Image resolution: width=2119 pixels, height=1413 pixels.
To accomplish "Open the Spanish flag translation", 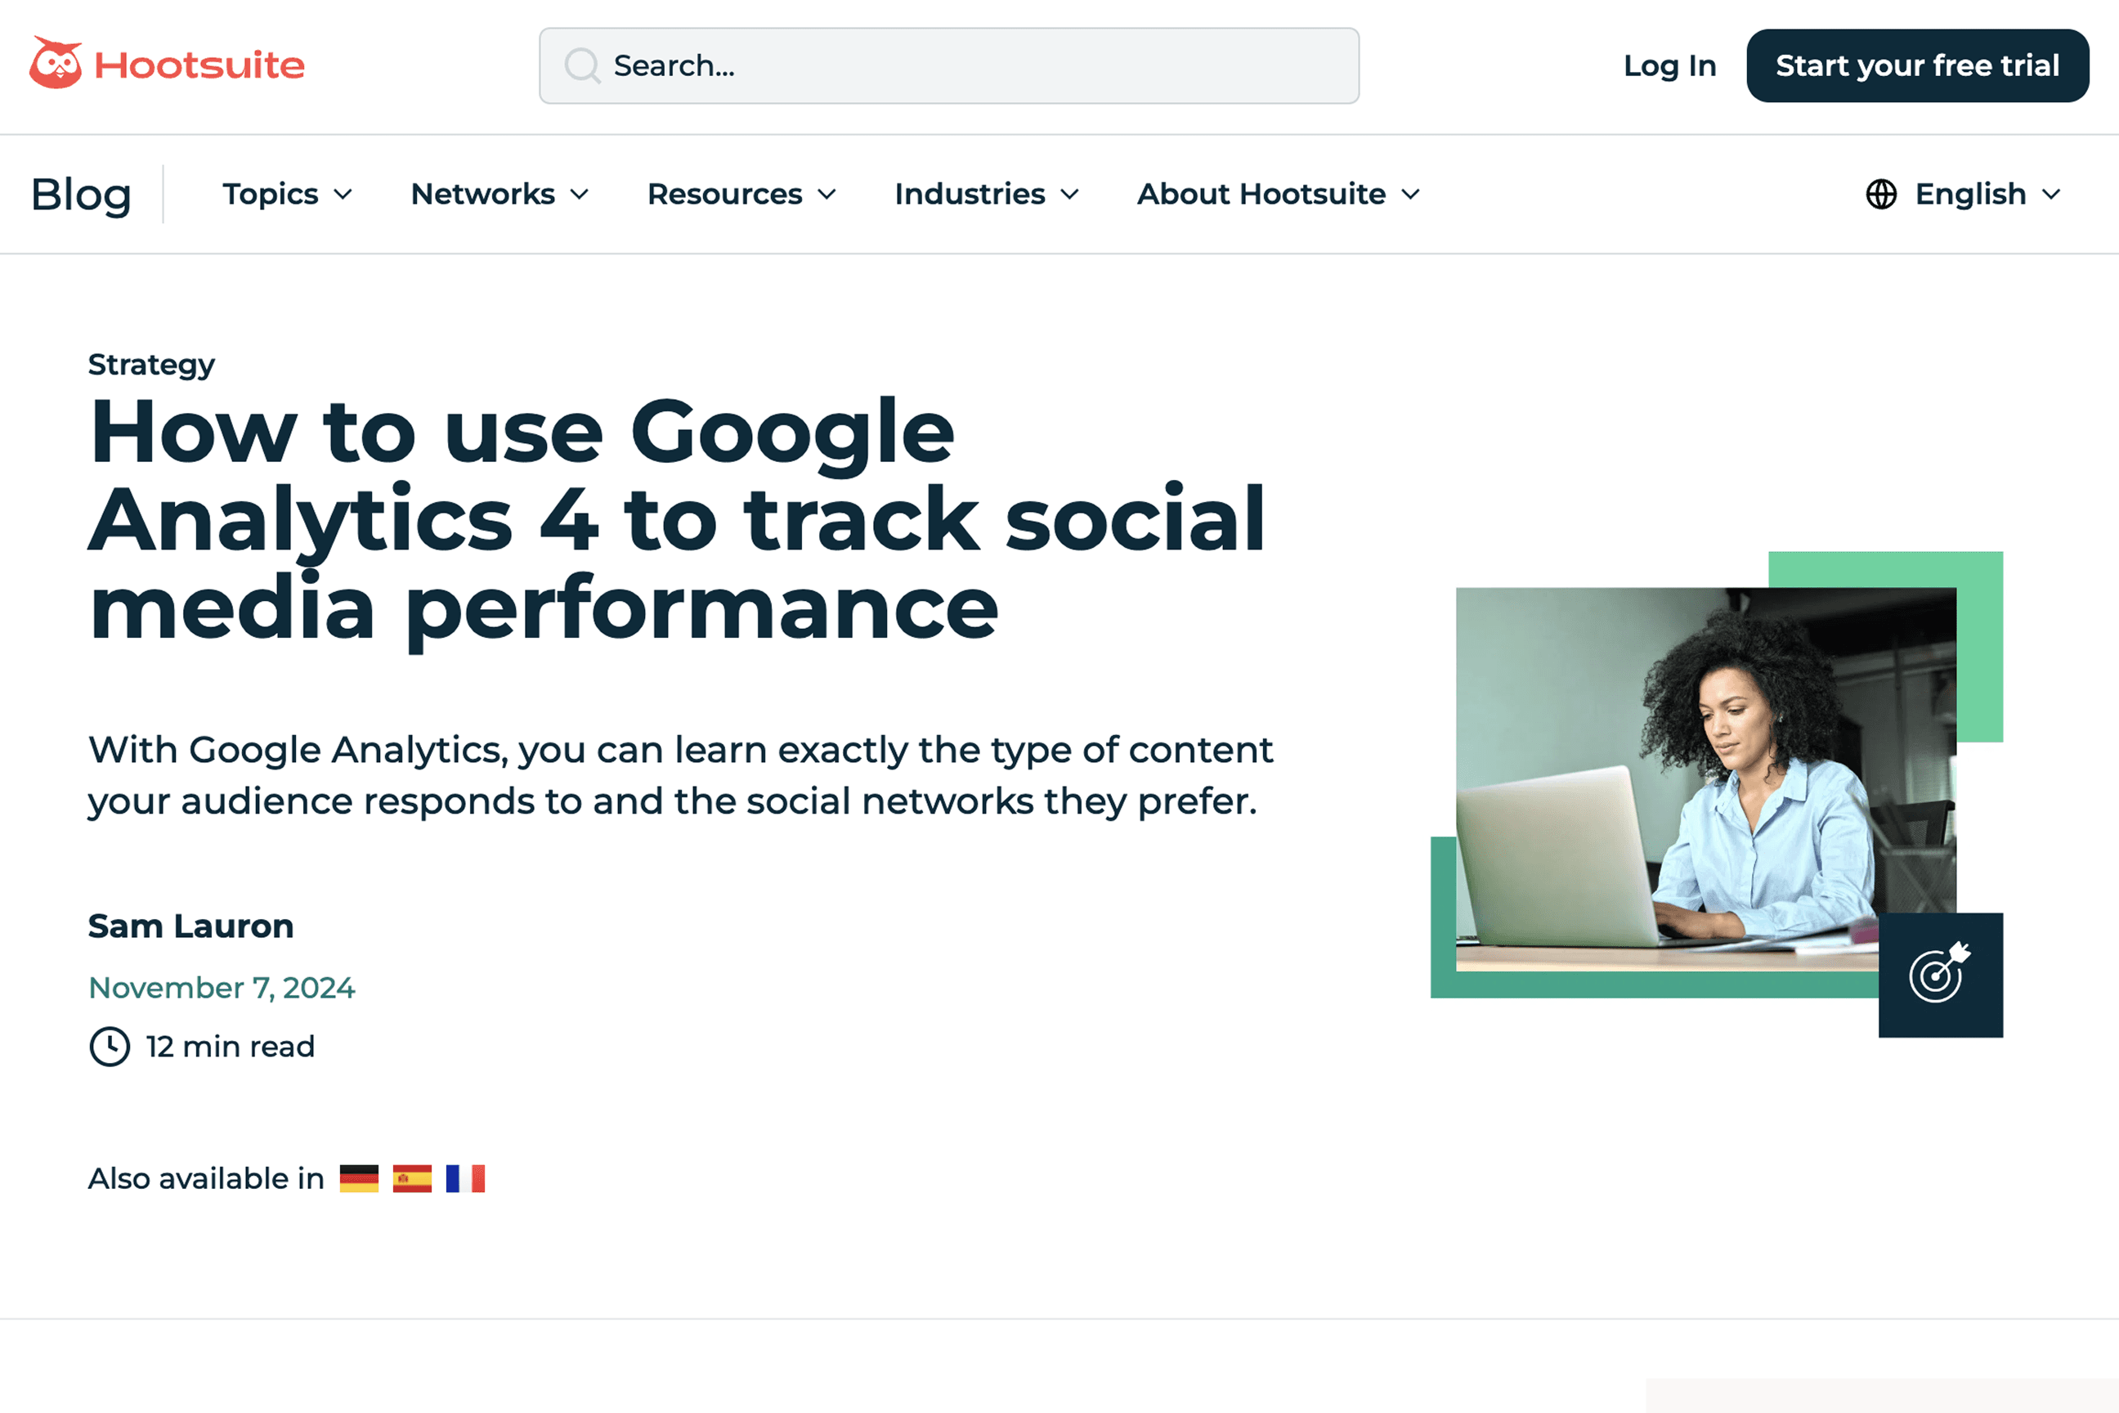I will (412, 1178).
